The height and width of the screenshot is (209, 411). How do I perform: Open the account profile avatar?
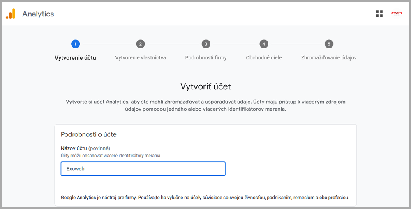coord(396,14)
